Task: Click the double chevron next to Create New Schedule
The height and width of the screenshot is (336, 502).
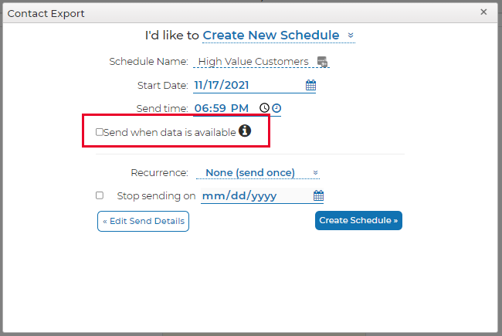Action: (351, 36)
